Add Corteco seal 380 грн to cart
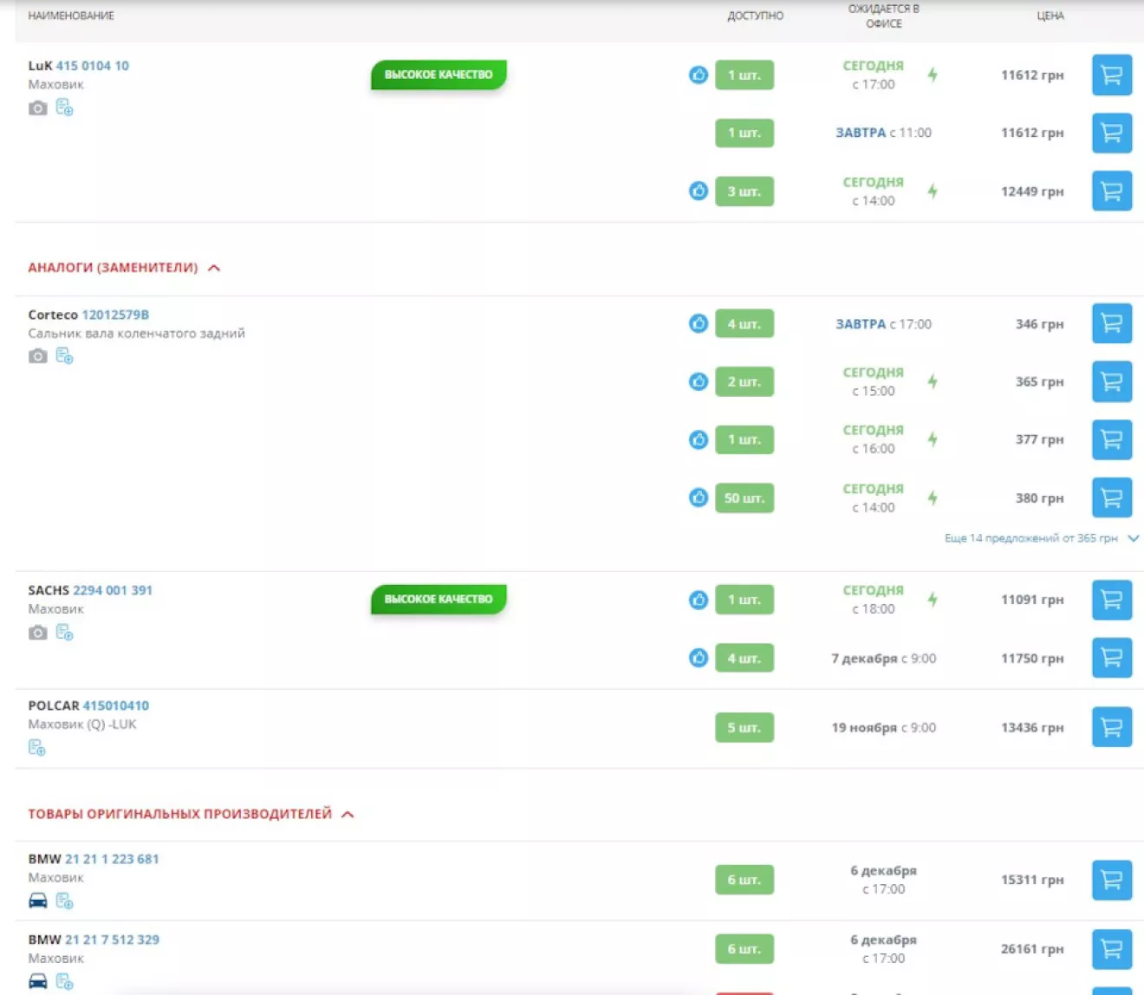Image resolution: width=1144 pixels, height=995 pixels. click(1112, 498)
